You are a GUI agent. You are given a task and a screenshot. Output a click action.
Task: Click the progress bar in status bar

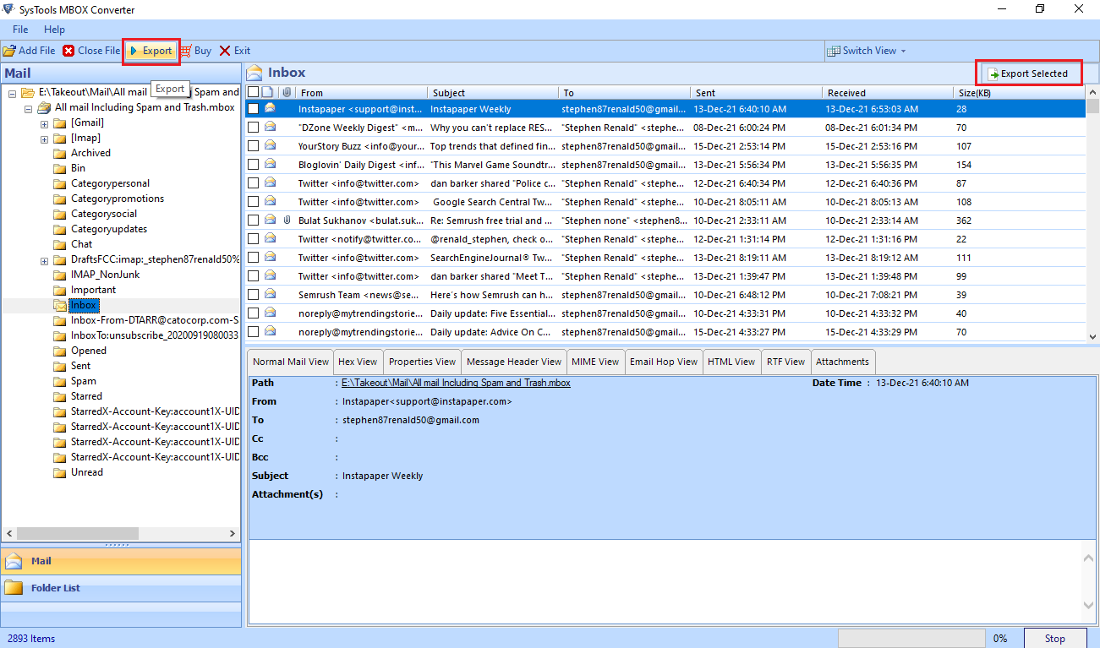911,638
